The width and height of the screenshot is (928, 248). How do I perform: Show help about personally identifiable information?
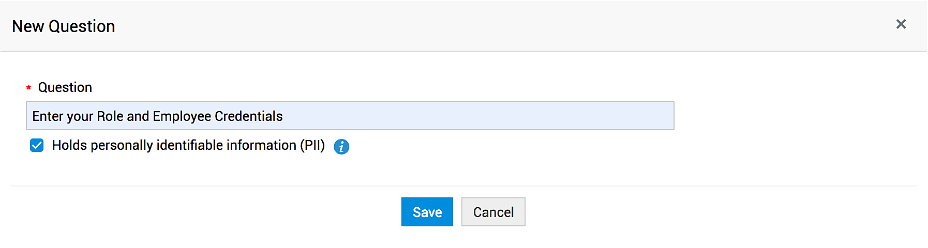point(341,147)
